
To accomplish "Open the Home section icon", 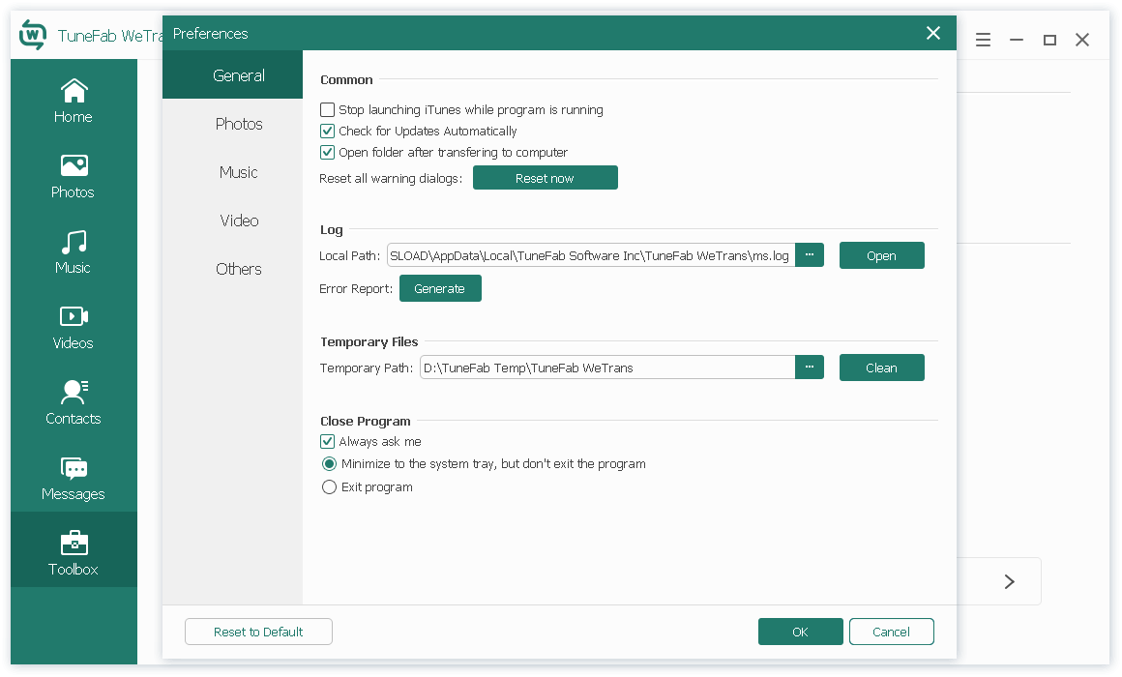I will point(74,92).
